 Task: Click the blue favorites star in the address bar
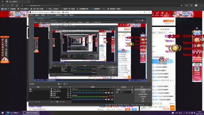point(181,5)
